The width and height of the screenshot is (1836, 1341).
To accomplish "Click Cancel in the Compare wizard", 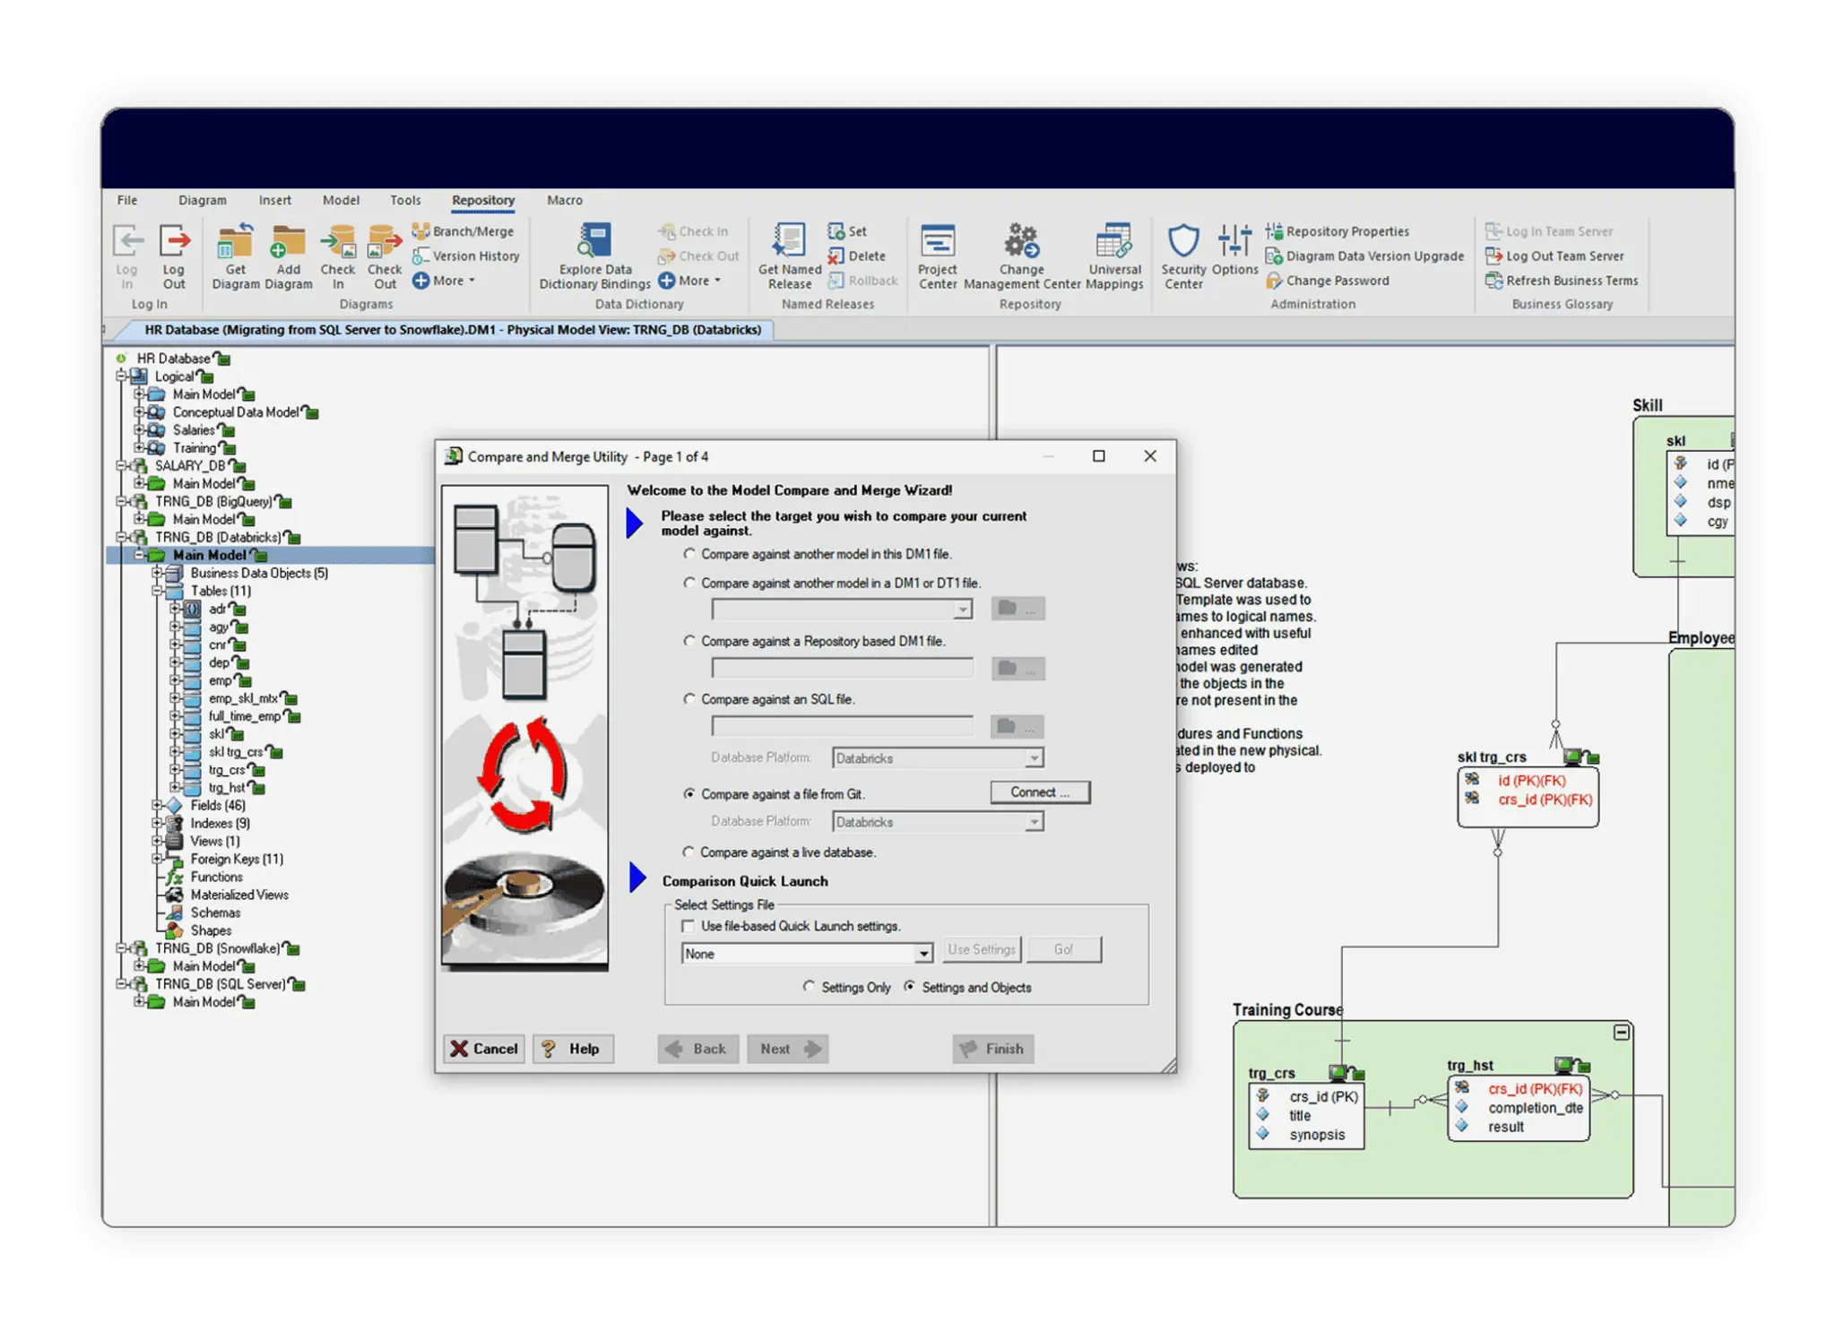I will pos(484,1049).
